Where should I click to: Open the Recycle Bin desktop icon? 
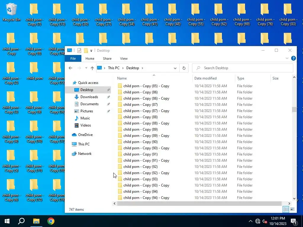click(x=12, y=12)
